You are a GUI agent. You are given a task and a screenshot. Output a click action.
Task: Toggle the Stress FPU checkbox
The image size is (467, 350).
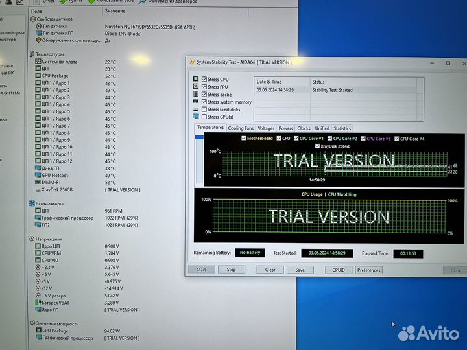point(204,87)
